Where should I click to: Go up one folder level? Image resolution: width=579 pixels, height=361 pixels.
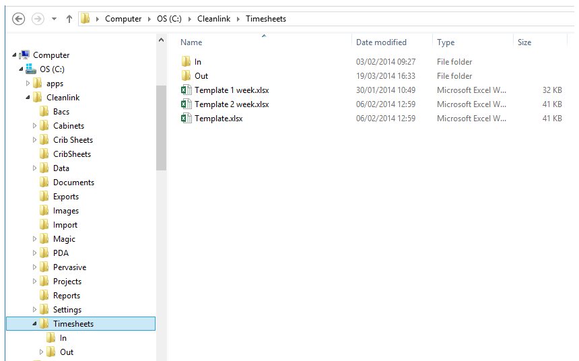(69, 19)
